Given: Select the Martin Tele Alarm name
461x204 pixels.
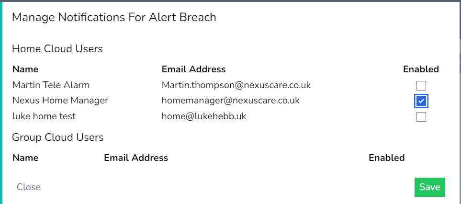Looking at the screenshot, I should pyautogui.click(x=51, y=85).
